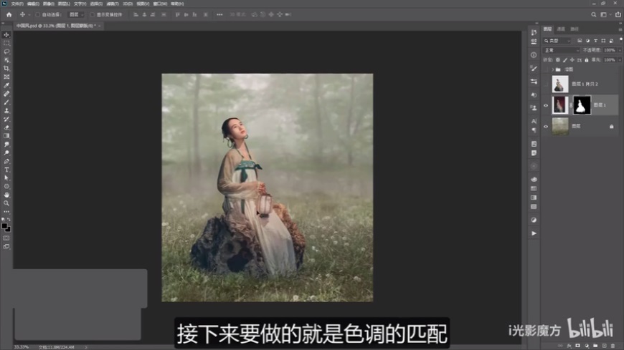Show the layer group visibility box
Screen dimensions: 624x350
tap(546, 69)
